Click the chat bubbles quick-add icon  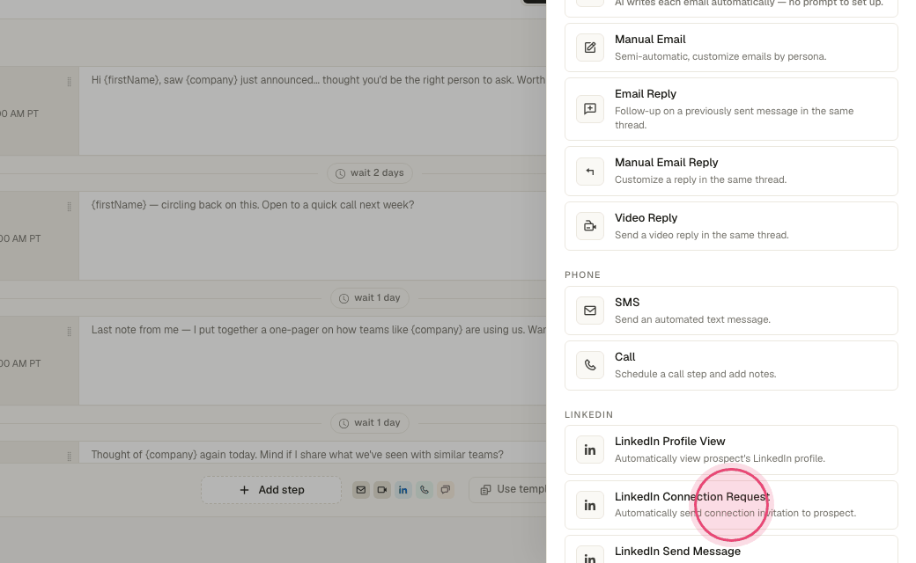[x=445, y=490]
